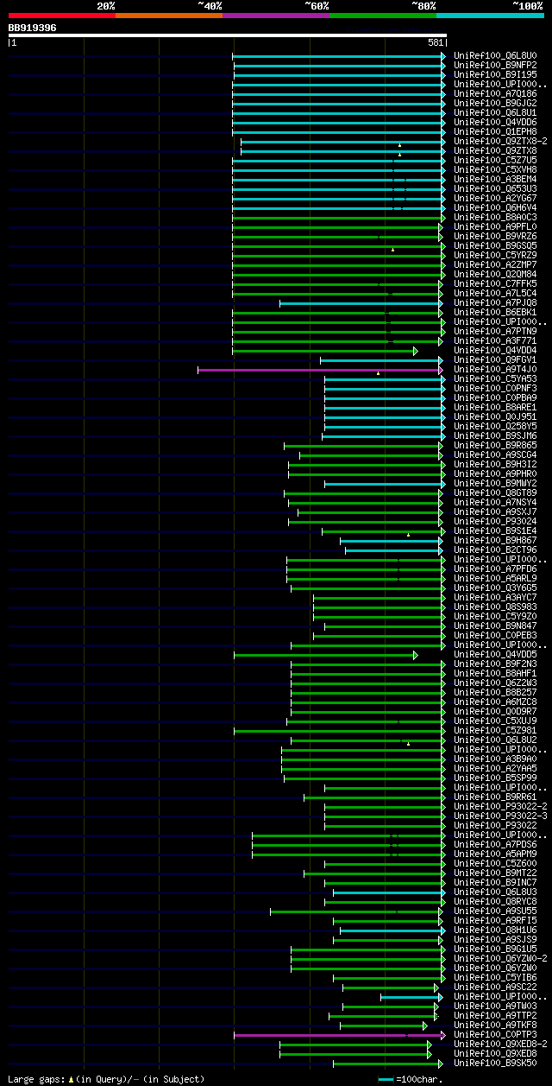
Task: Select the UniRef100_A3BEM4 label
Action: coord(495,180)
